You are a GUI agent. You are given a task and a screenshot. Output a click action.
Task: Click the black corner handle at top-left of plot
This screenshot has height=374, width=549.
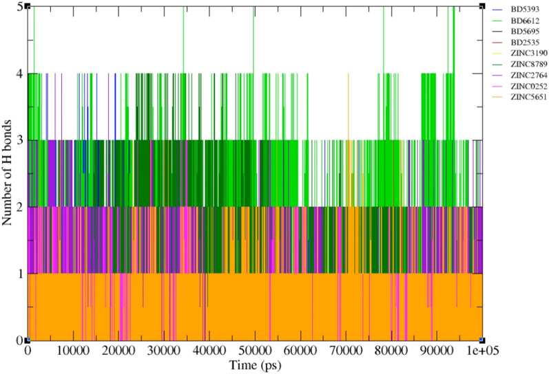click(28, 6)
